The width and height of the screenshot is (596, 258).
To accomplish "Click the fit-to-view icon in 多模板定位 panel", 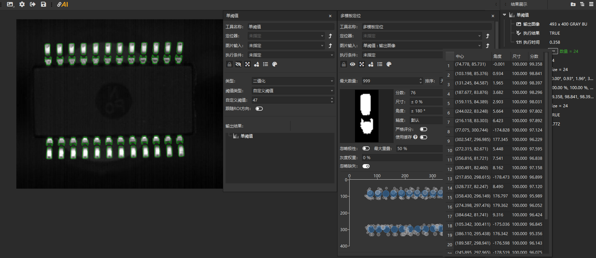I will pos(362,64).
